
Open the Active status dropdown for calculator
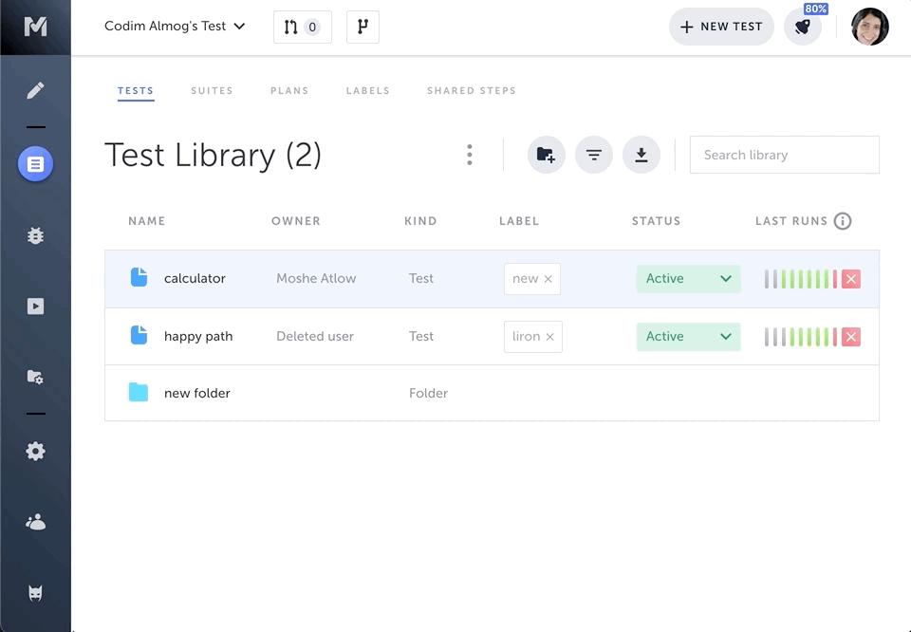[x=688, y=279]
